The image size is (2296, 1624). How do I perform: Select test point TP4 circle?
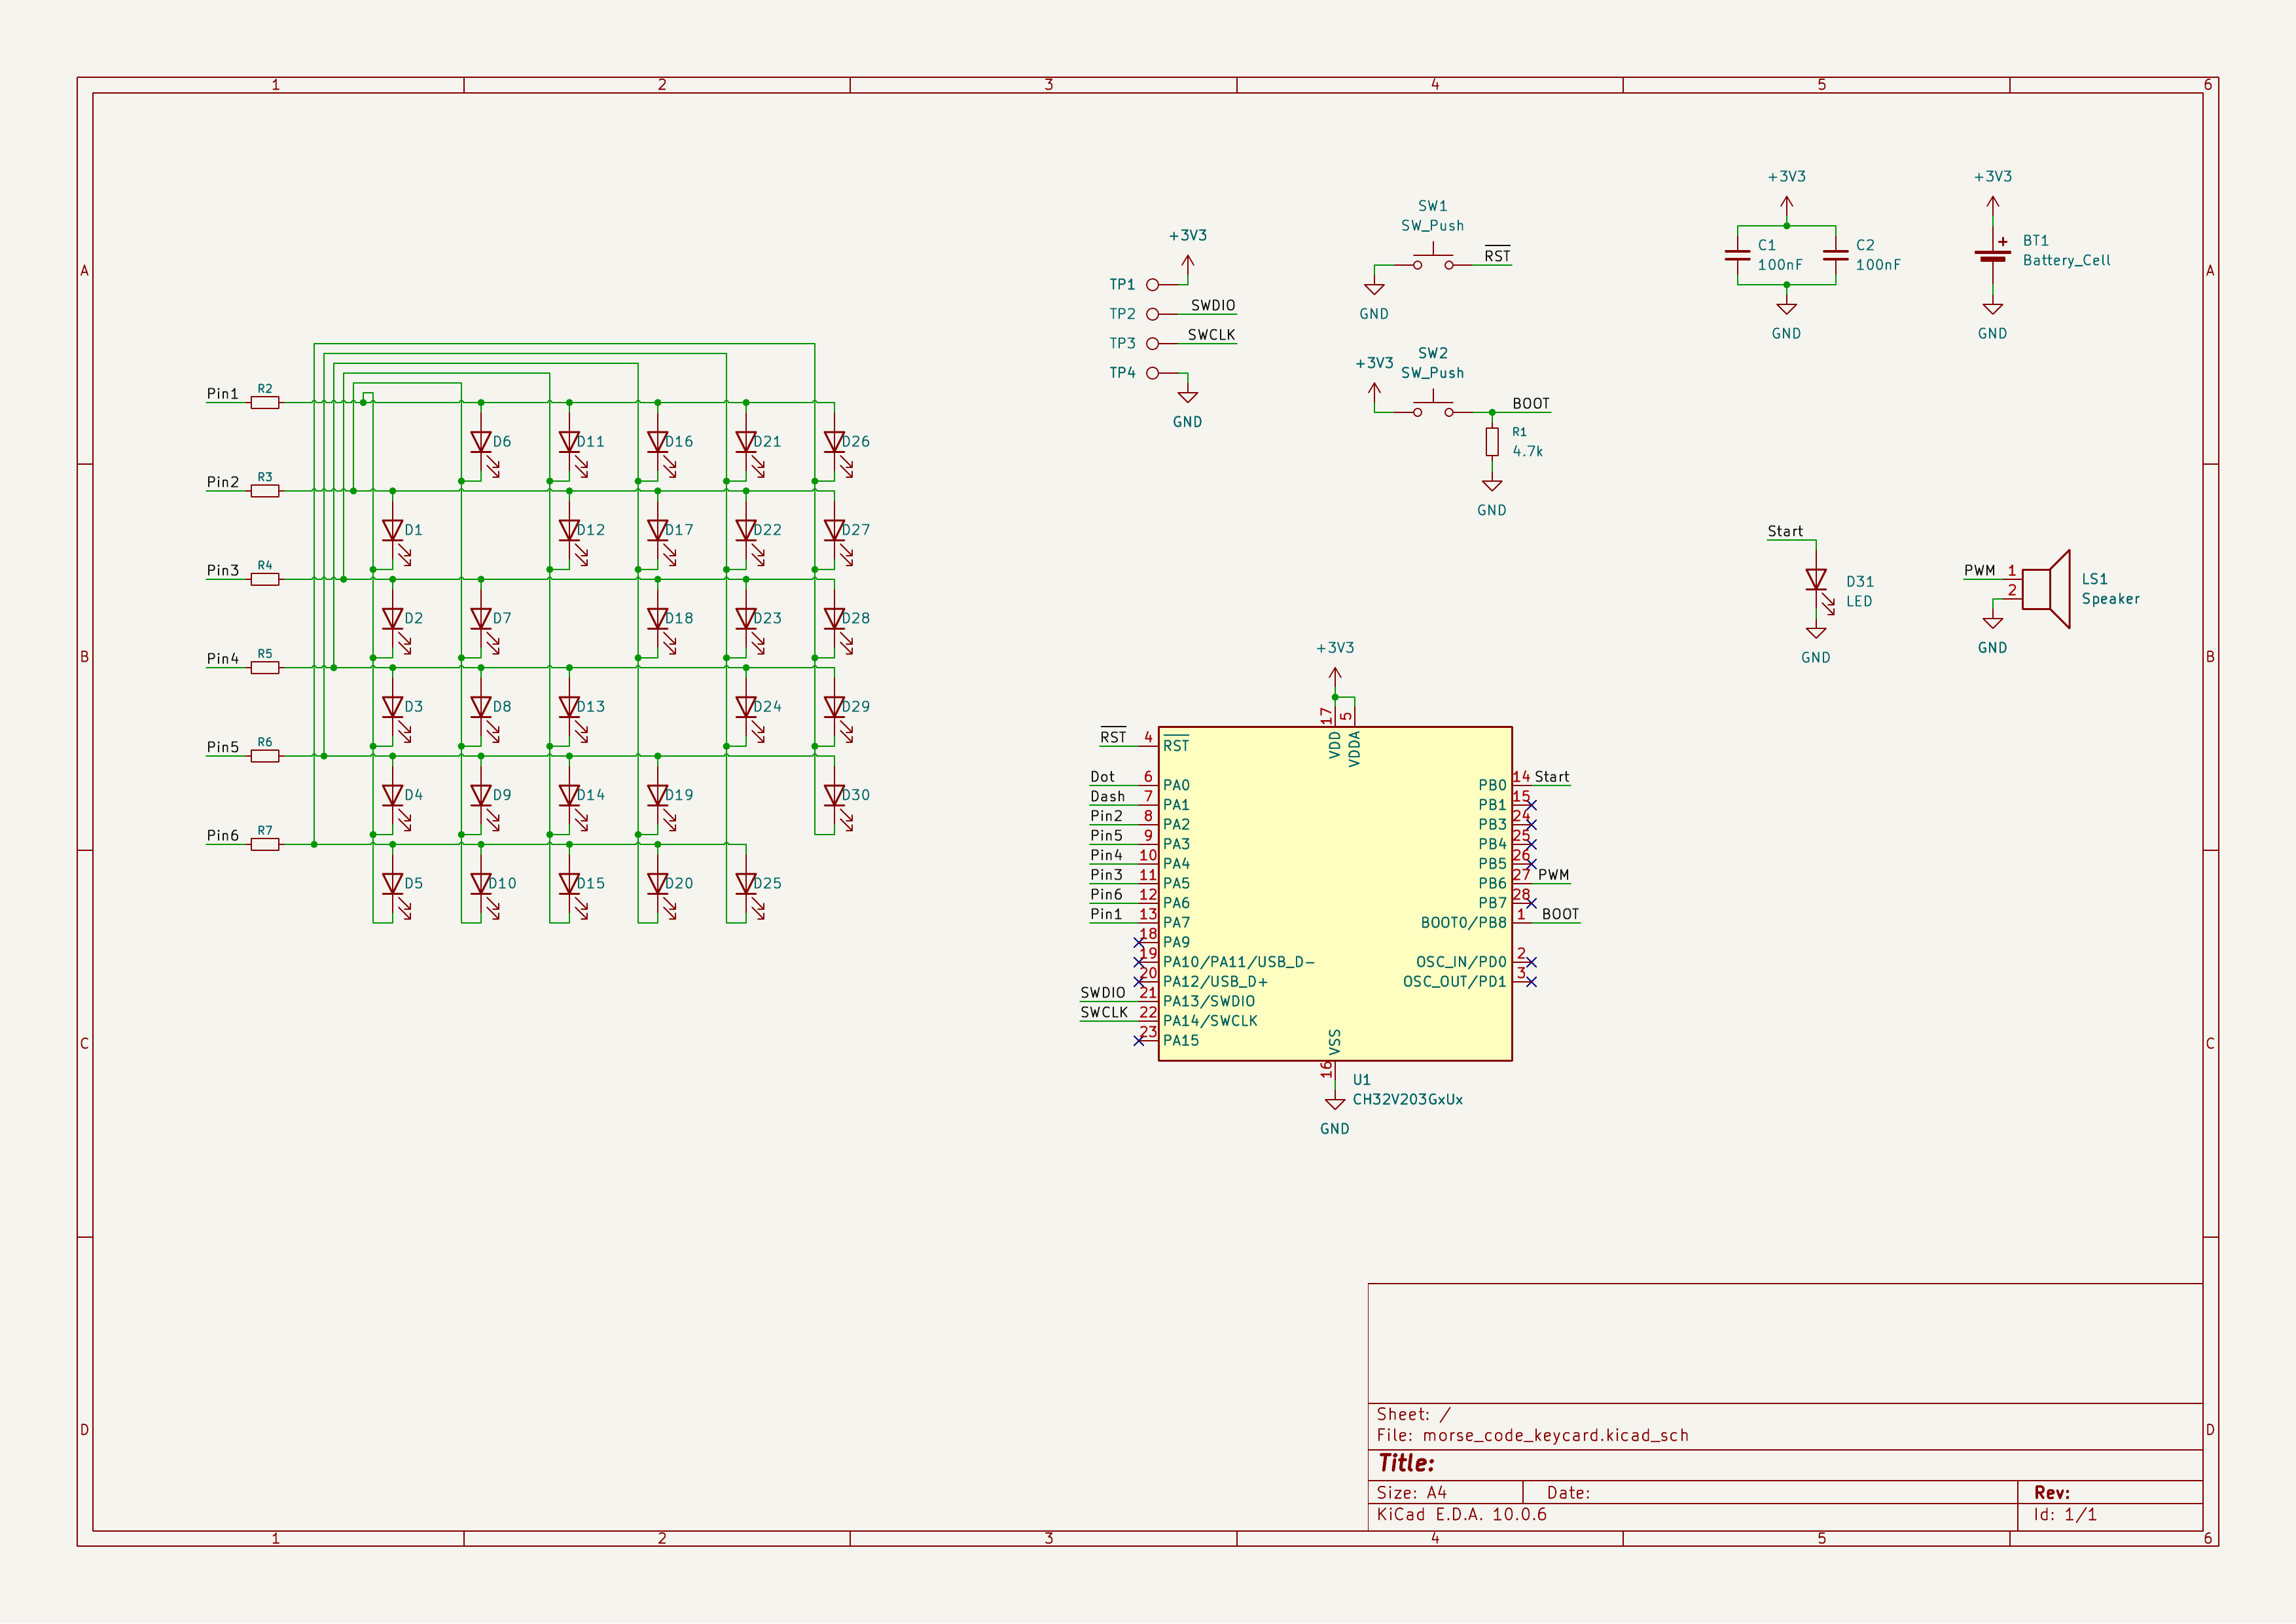(1152, 373)
